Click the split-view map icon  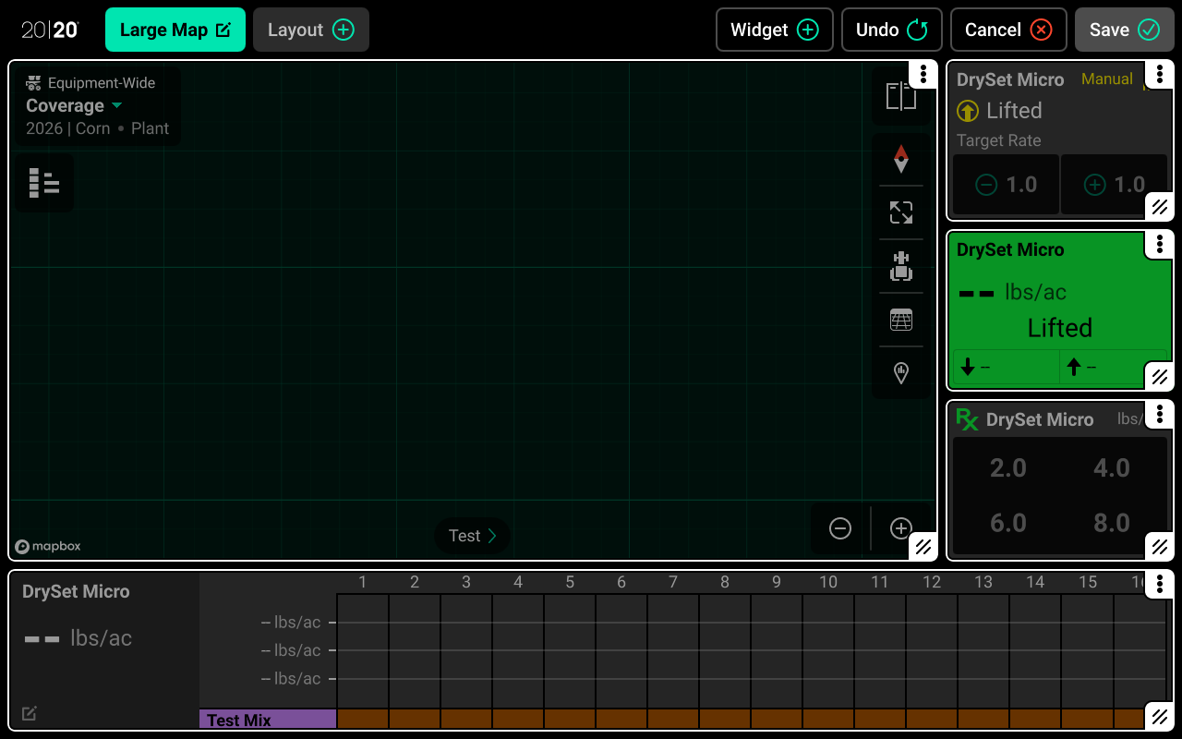(x=900, y=96)
